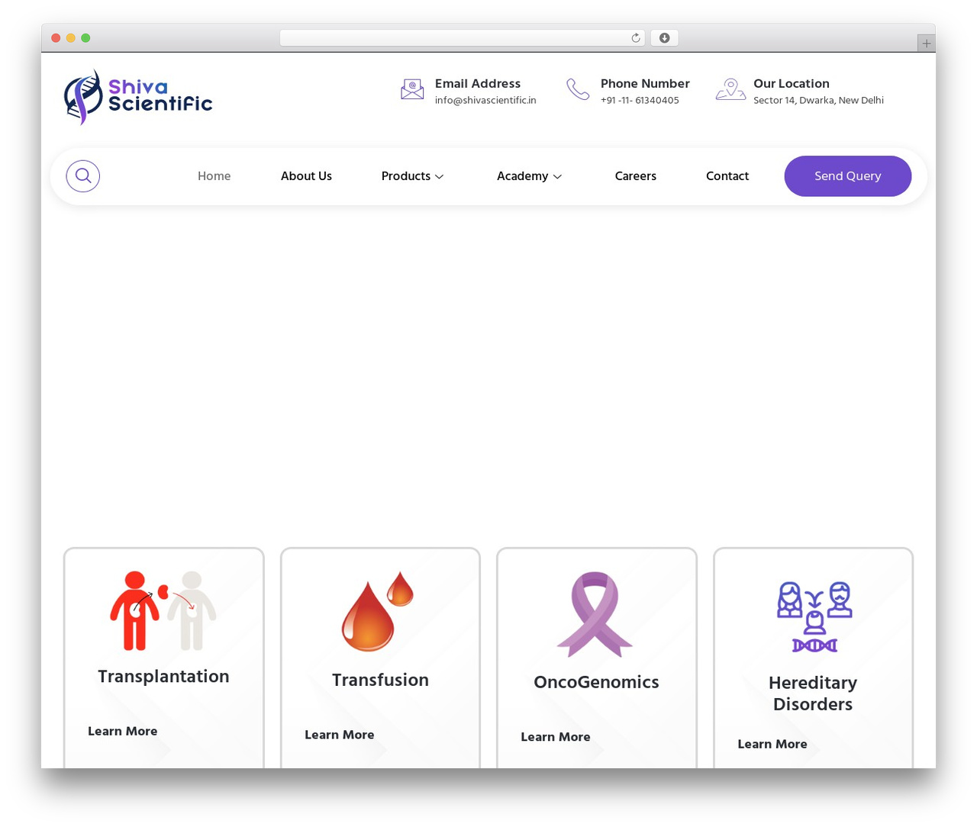
Task: Go to the Home menu item
Action: coord(214,176)
